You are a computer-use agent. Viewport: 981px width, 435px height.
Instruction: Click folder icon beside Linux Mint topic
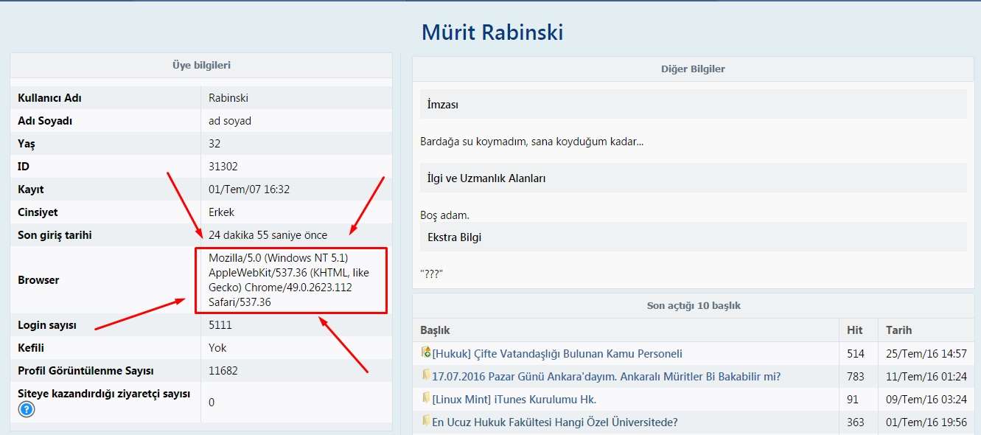426,399
